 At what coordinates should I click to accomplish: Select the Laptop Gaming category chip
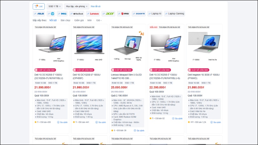tap(174, 14)
